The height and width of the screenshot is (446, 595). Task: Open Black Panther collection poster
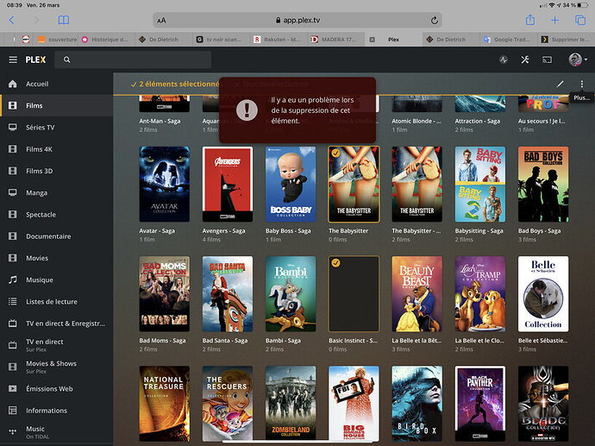click(480, 404)
